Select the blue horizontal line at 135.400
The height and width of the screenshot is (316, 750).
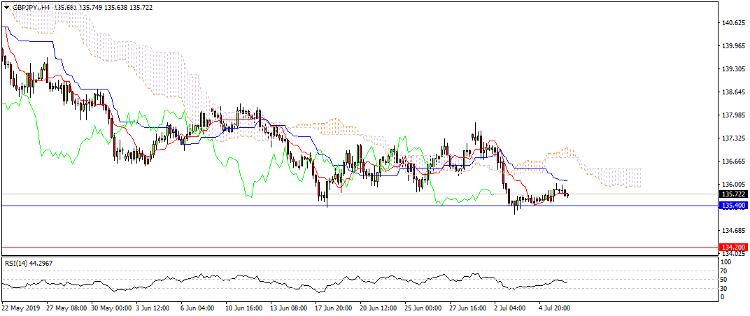click(x=350, y=206)
